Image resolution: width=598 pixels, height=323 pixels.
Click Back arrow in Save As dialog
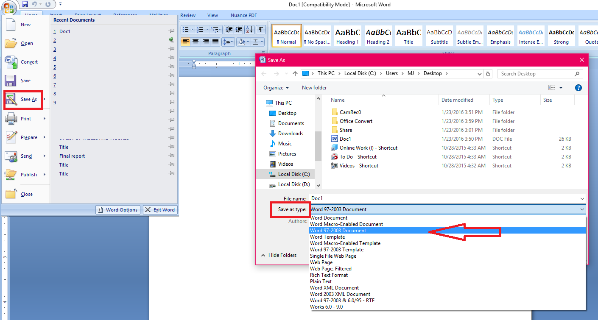[264, 73]
